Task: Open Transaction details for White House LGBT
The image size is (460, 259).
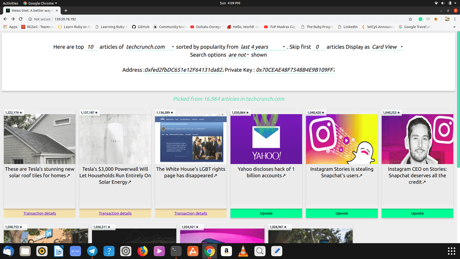Action: click(x=191, y=213)
